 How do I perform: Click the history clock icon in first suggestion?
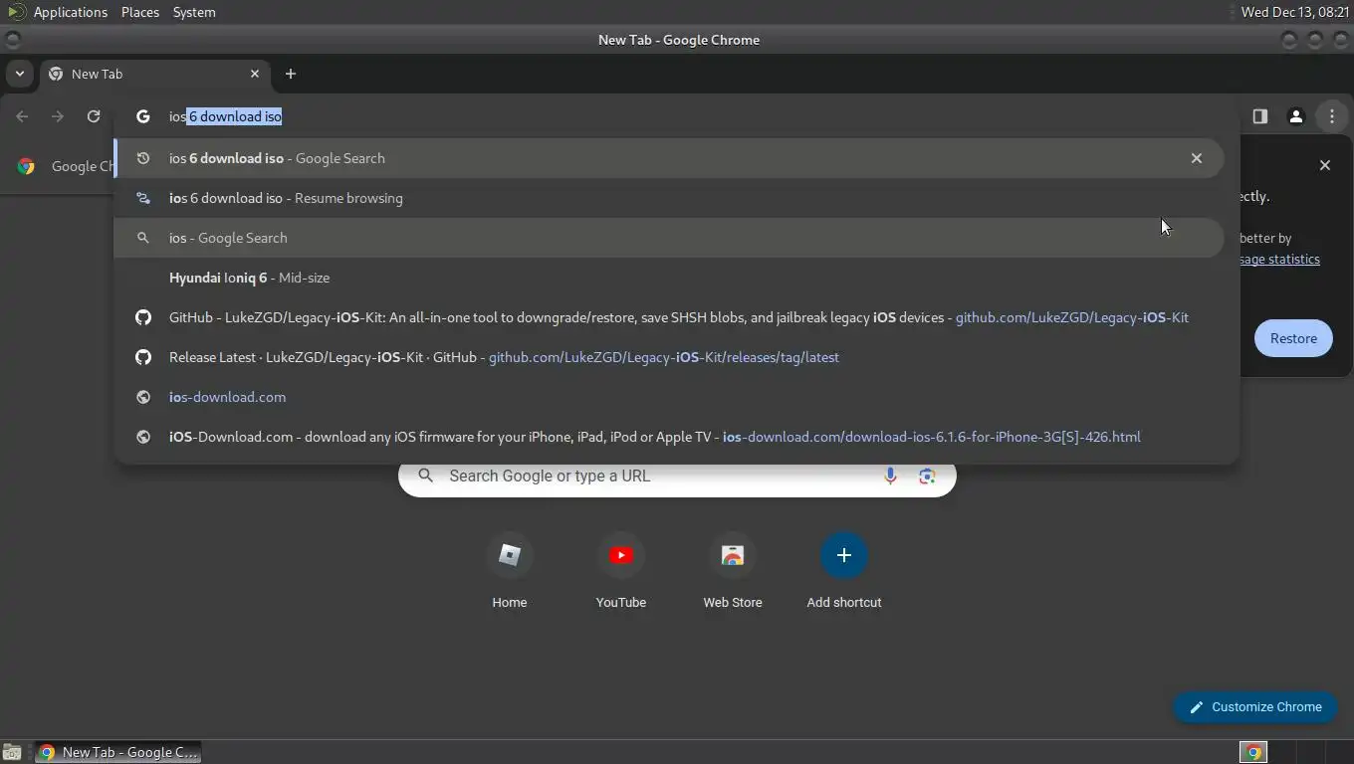(x=143, y=158)
